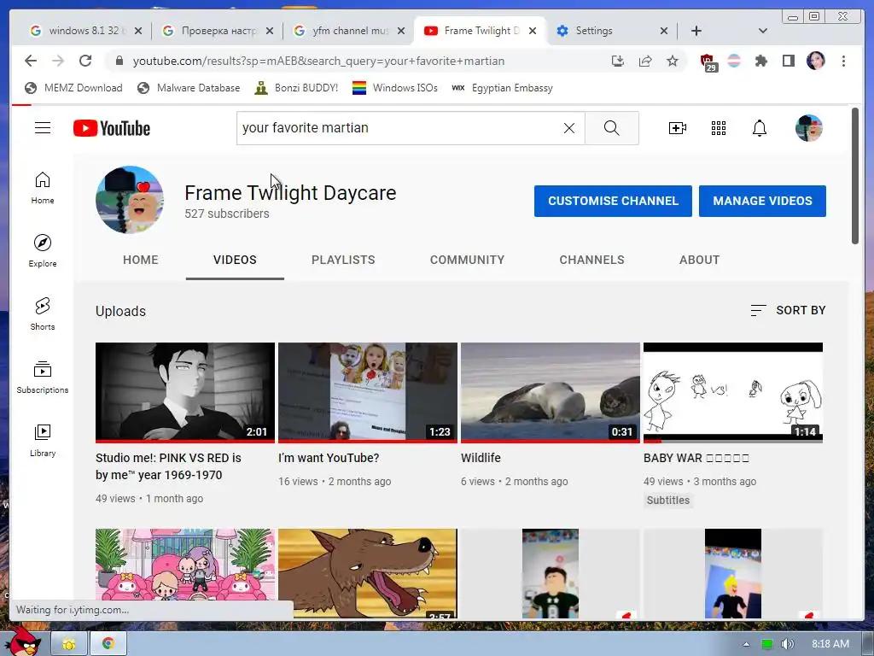
Task: Reload the page
Action: 85,61
